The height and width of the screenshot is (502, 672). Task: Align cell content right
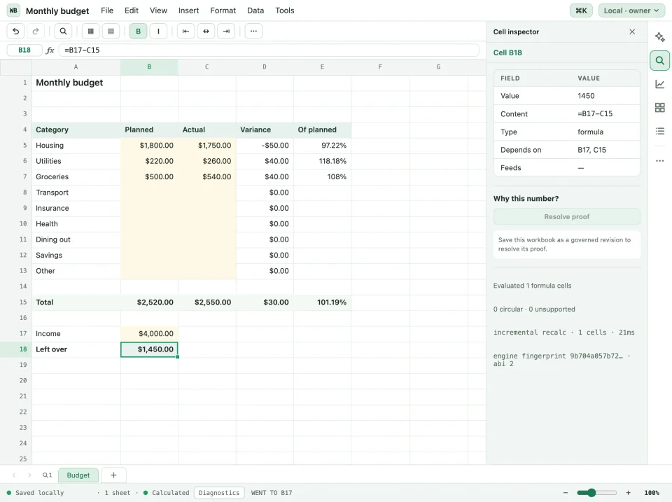click(226, 32)
